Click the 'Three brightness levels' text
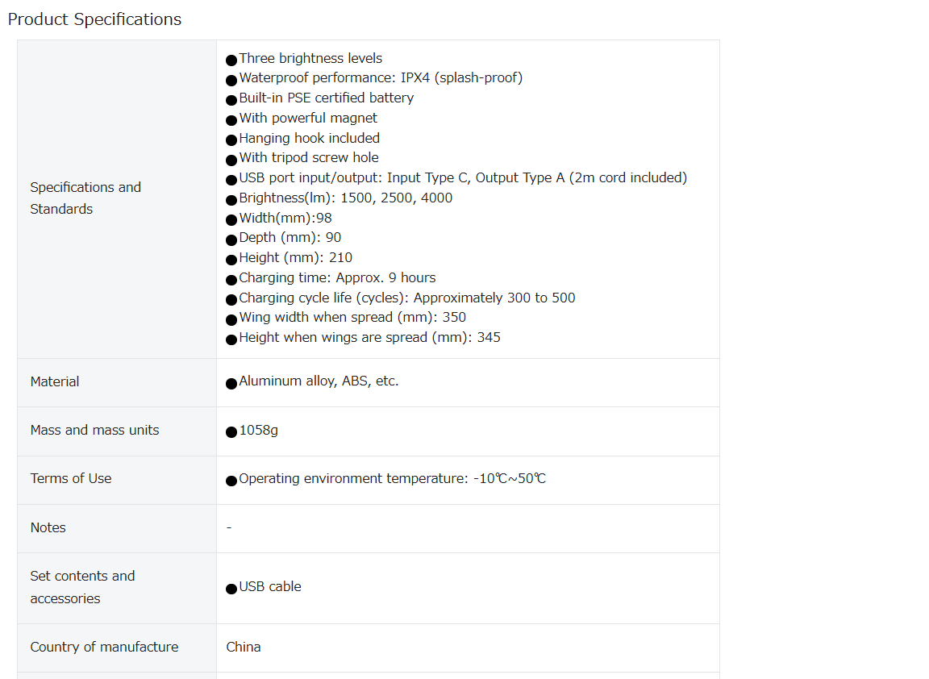 point(310,58)
